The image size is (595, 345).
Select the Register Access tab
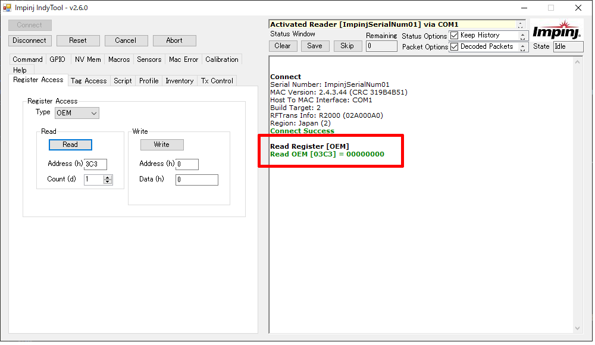[x=38, y=80]
